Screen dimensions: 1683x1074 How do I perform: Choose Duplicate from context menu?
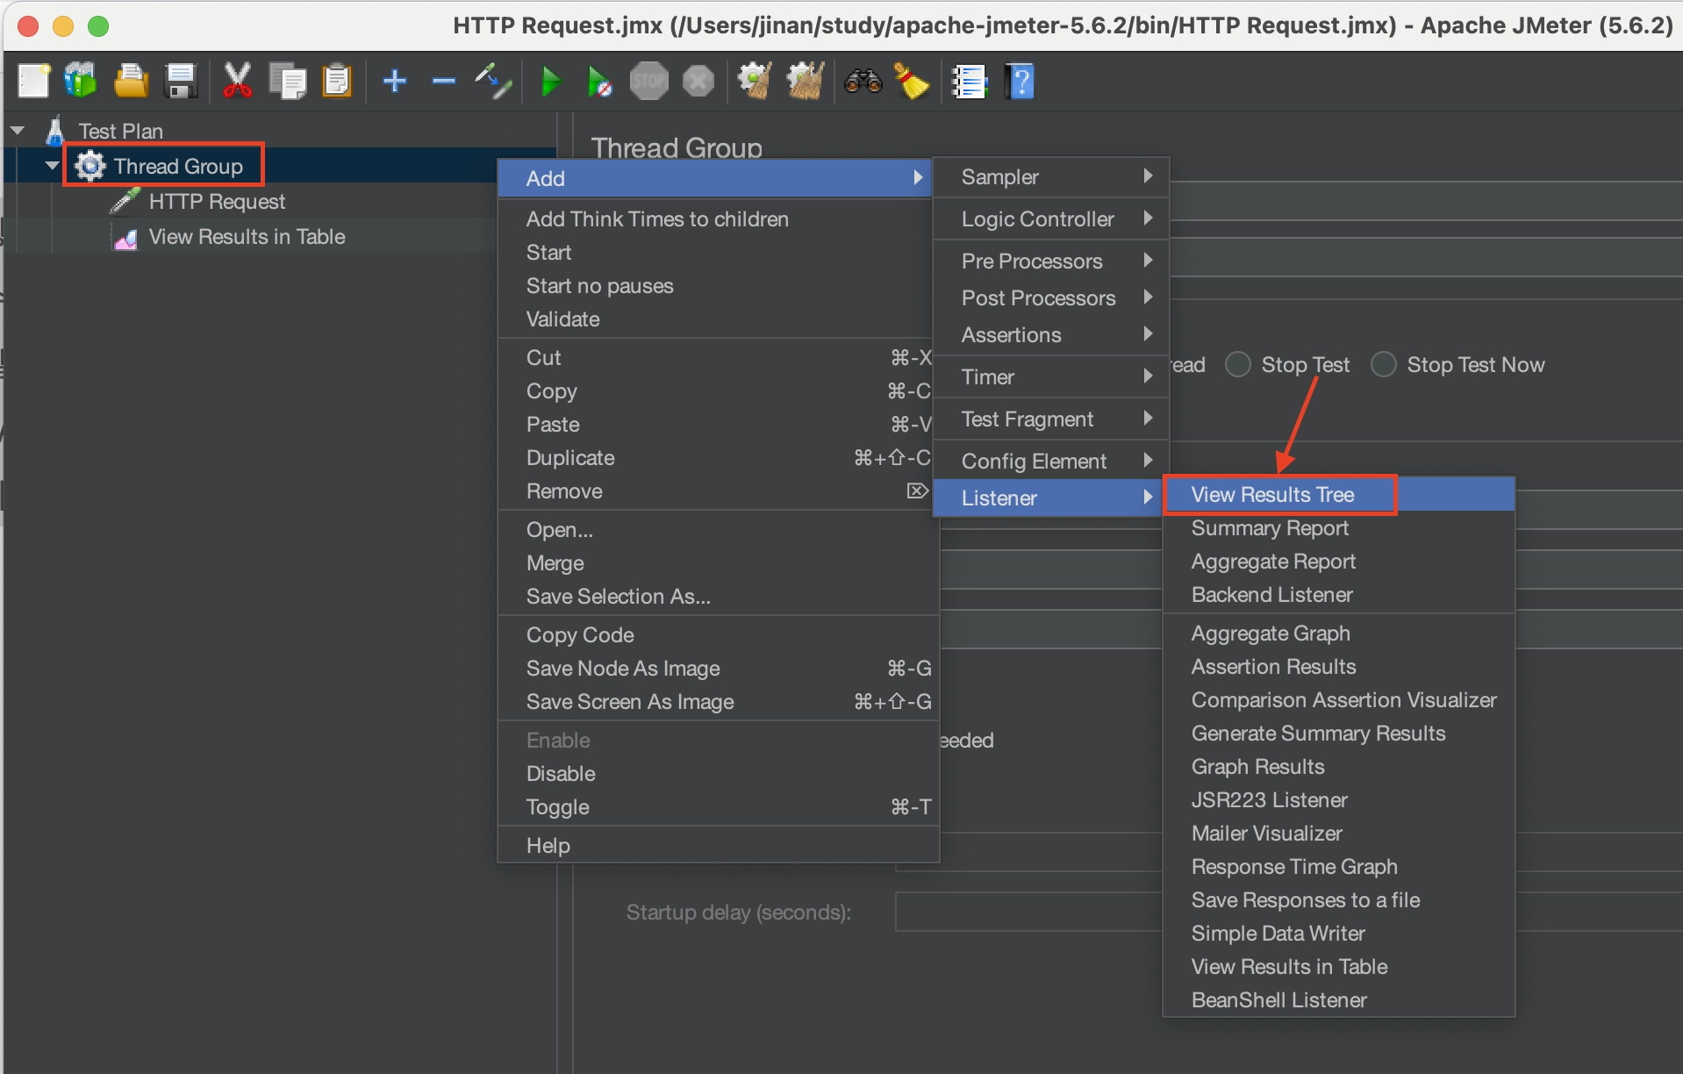point(719,457)
